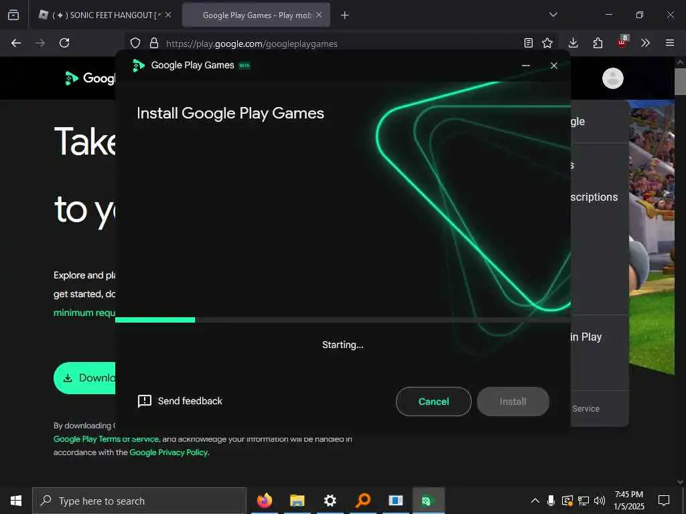
Task: Click the greyed-out Install button
Action: [x=512, y=402]
